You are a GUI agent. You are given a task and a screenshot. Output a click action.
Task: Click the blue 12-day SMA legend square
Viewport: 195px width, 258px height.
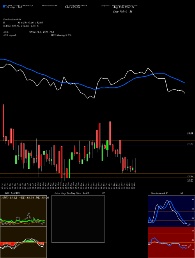pos(4,6)
